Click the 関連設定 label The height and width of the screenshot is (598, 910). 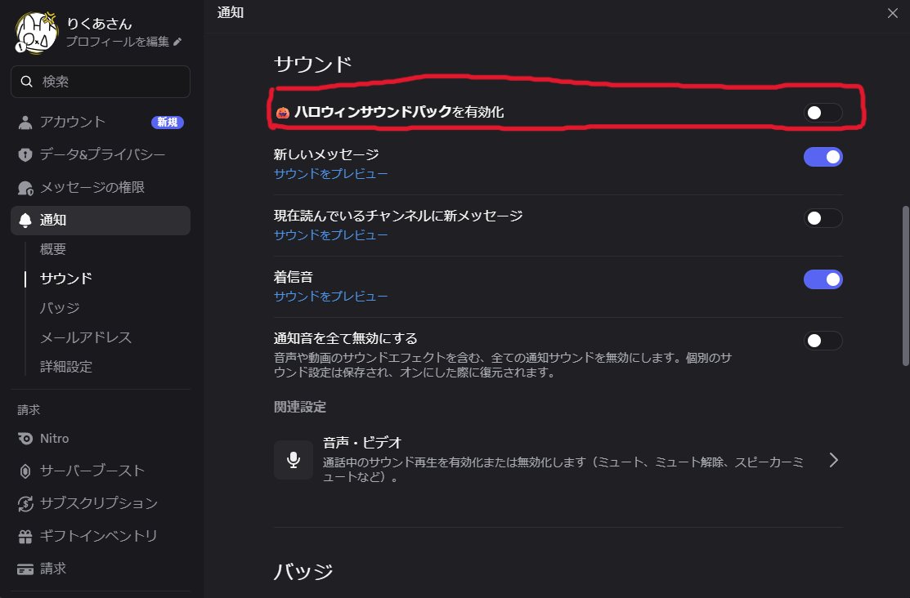(x=300, y=407)
